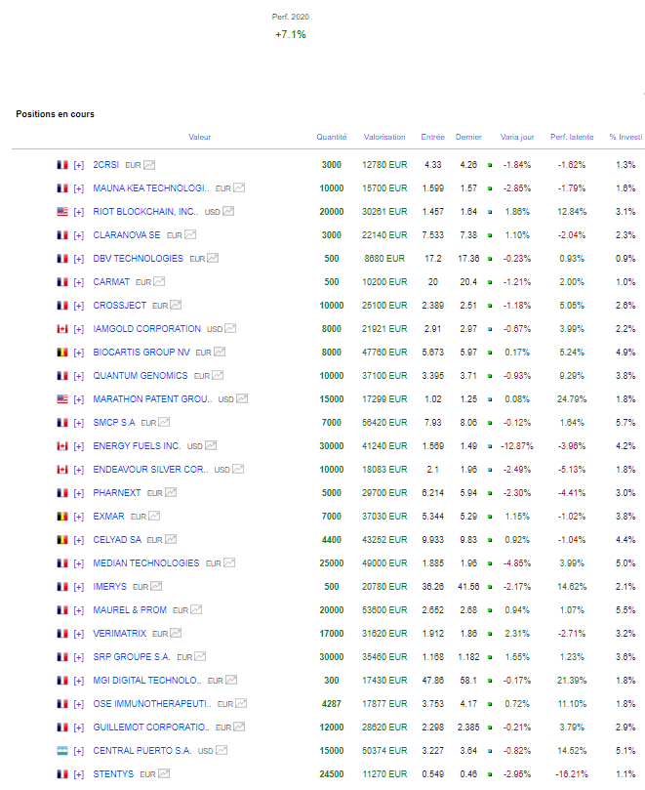
Task: Open the MAUNA KEA TECHNOLOGI.. stock link
Action: [x=151, y=188]
